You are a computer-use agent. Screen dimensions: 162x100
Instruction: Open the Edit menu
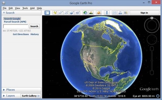click(x=11, y=8)
